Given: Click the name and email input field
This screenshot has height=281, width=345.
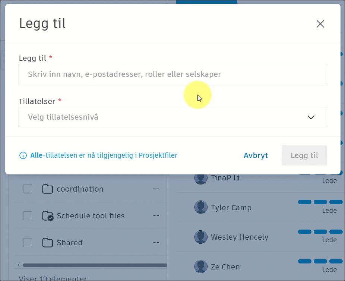Looking at the screenshot, I should click(x=173, y=74).
